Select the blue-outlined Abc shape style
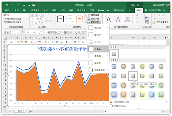The width and height of the screenshot is (172, 116). click(x=70, y=19)
